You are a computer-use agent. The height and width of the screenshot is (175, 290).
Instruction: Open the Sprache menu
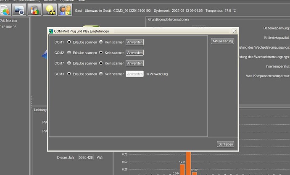pyautogui.click(x=67, y=1)
